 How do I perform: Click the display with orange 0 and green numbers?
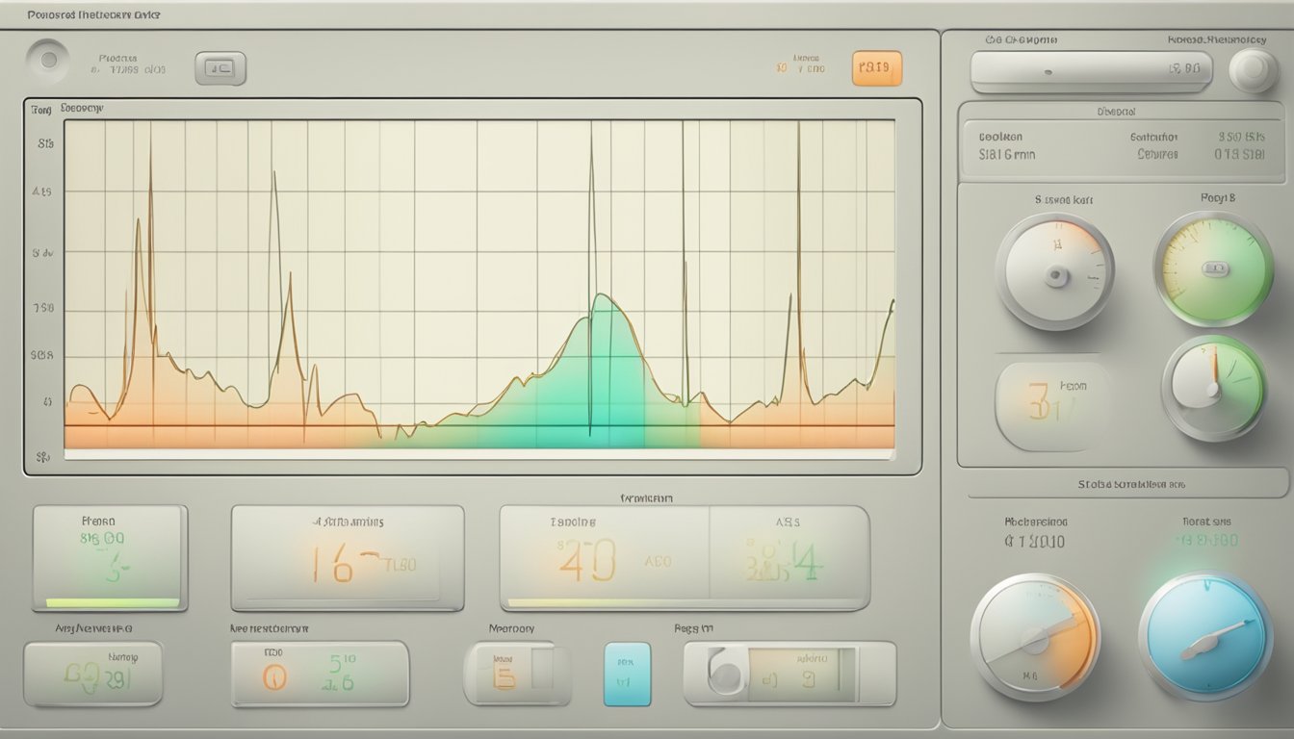coord(320,674)
